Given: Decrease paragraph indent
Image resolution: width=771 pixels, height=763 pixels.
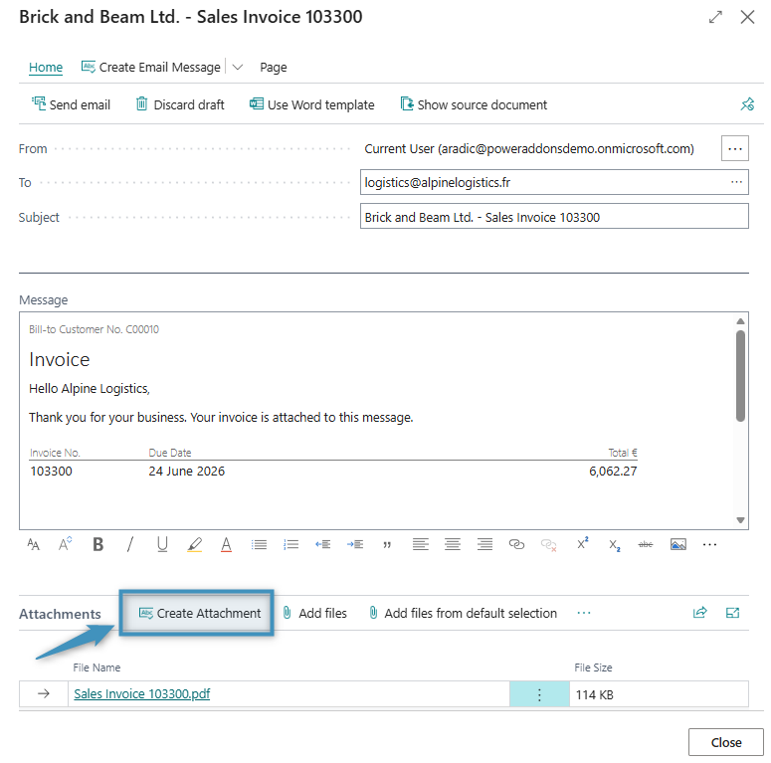Looking at the screenshot, I should pos(323,544).
